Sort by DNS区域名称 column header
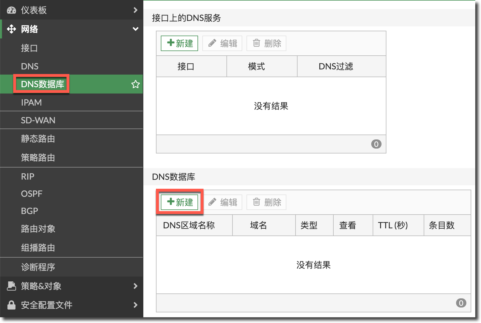Viewport: 481px width, 323px height. pos(189,225)
